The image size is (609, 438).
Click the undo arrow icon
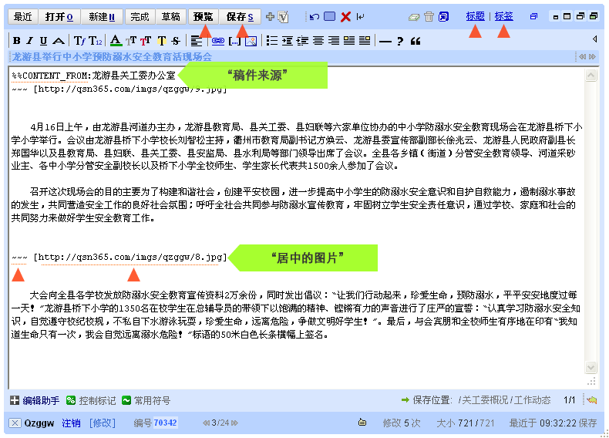click(314, 16)
